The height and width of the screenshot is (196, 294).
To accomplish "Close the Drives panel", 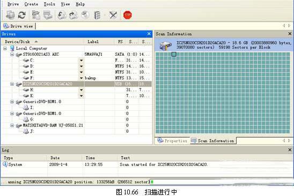I will point(149,34).
